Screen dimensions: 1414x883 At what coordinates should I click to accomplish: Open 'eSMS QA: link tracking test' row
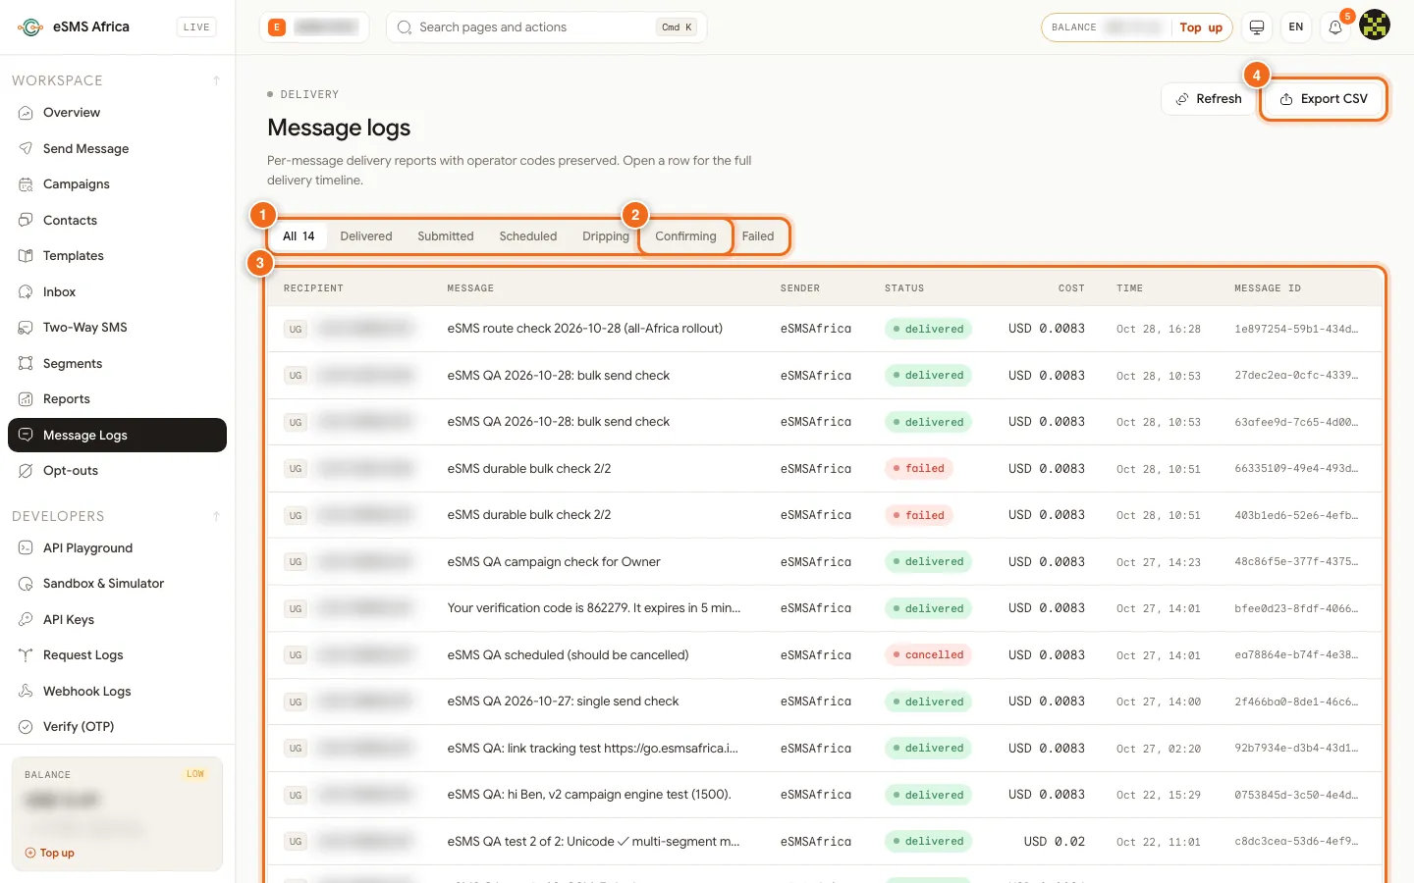824,749
